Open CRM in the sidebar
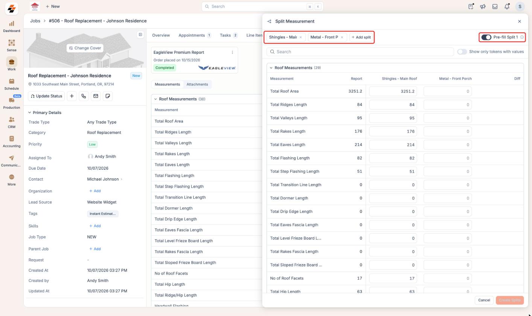Image resolution: width=532 pixels, height=316 pixels. click(x=11, y=122)
